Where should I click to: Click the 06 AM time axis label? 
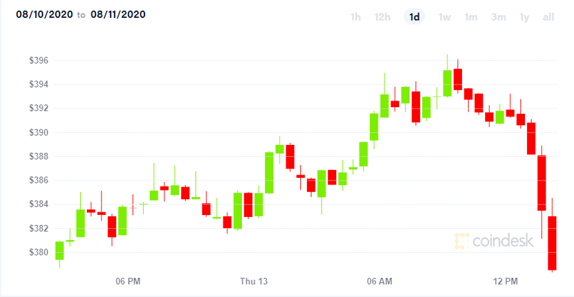pos(379,281)
